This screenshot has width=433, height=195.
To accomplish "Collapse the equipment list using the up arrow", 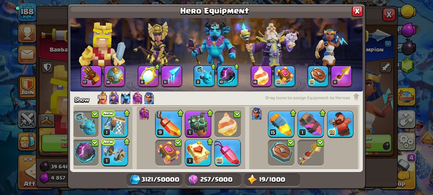I will pos(356,97).
